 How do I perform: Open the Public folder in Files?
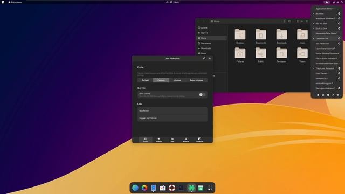(x=261, y=55)
